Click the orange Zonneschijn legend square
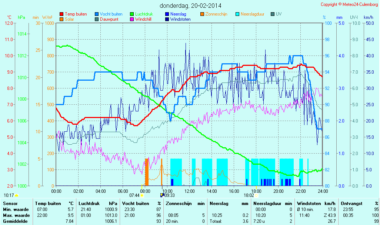This screenshot has width=380, height=225. point(202,14)
